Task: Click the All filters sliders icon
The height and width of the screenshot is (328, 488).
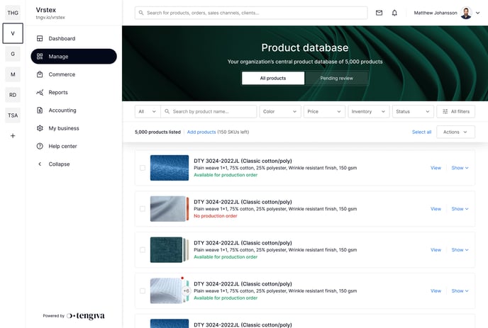Action: point(445,112)
